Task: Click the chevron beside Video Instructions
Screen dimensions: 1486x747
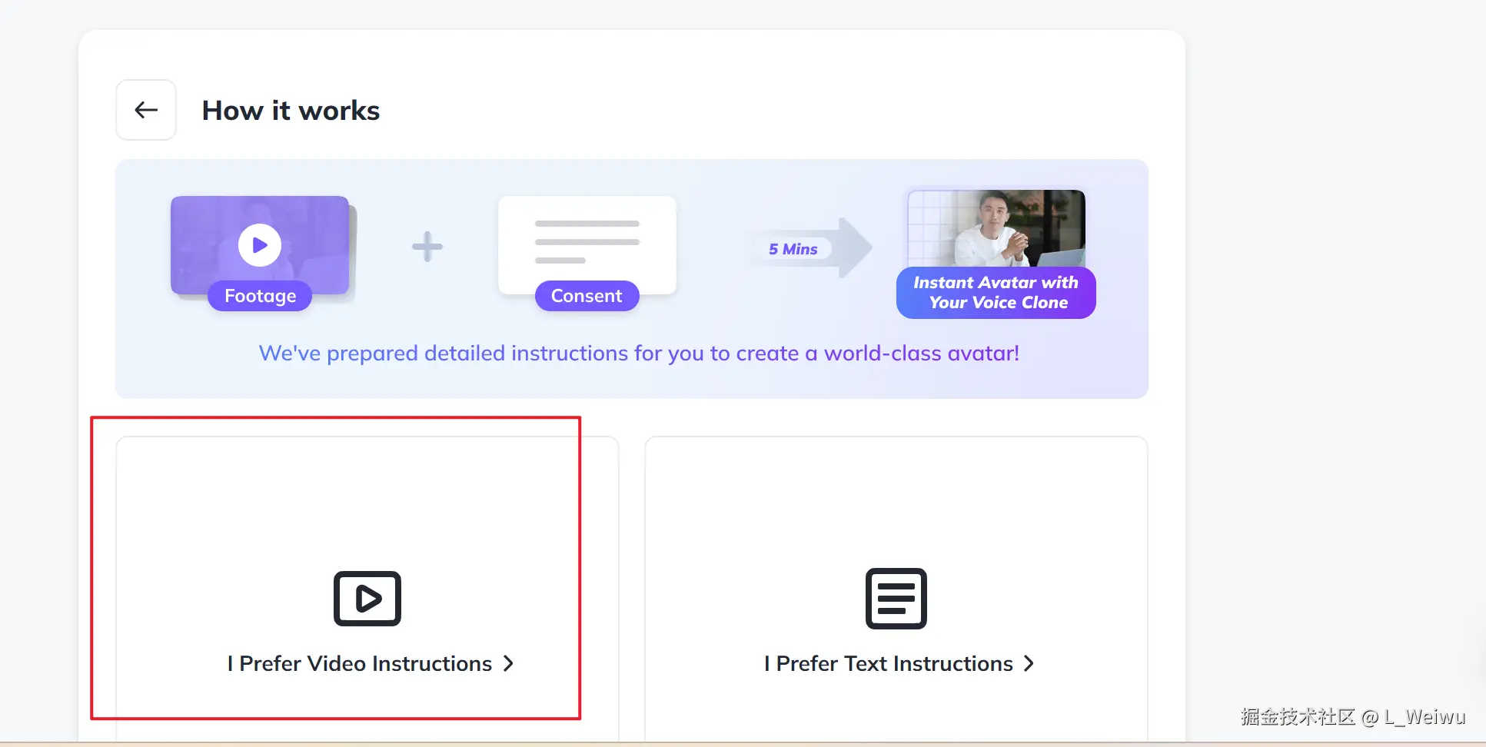Action: pos(508,663)
